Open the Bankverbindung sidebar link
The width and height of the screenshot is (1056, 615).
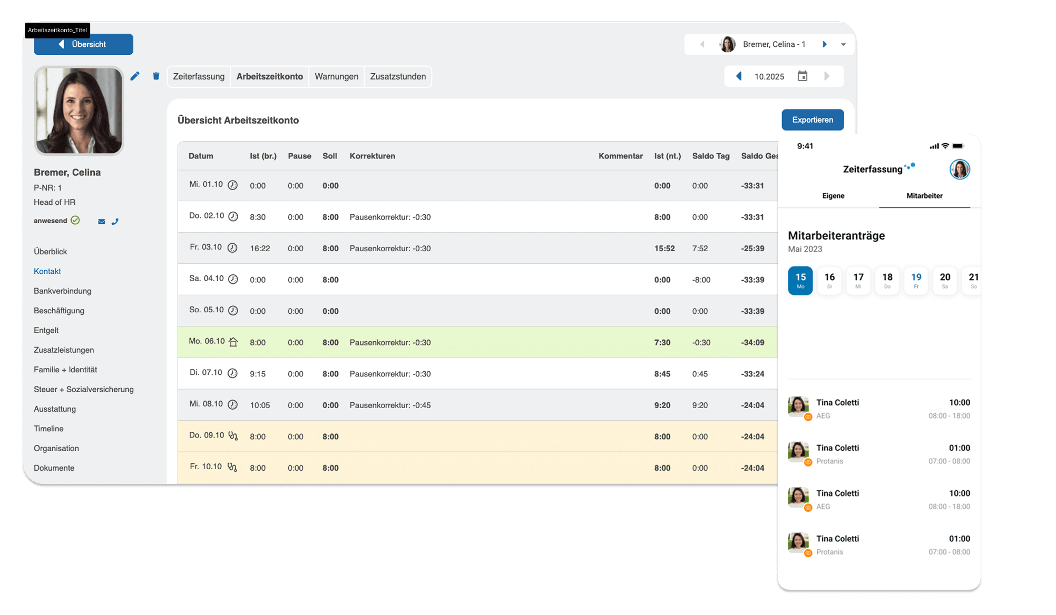pyautogui.click(x=62, y=291)
